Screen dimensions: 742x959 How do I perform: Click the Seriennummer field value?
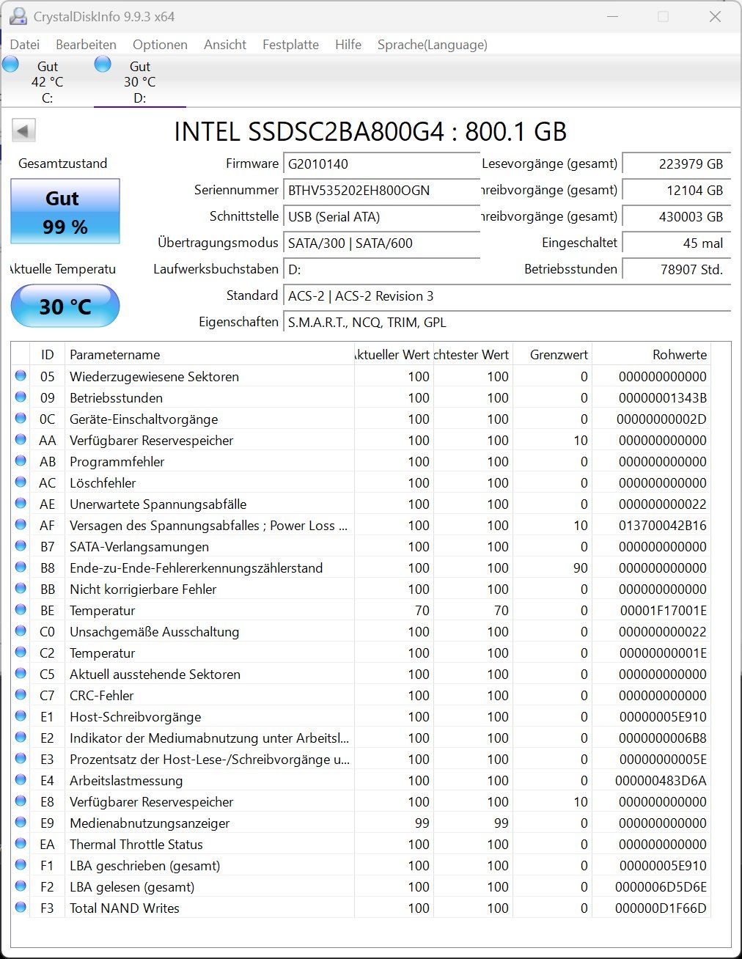point(381,191)
